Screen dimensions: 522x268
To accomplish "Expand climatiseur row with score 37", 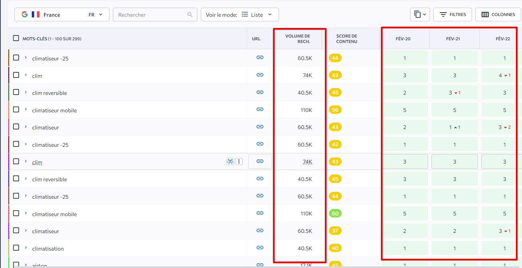I will point(26,230).
